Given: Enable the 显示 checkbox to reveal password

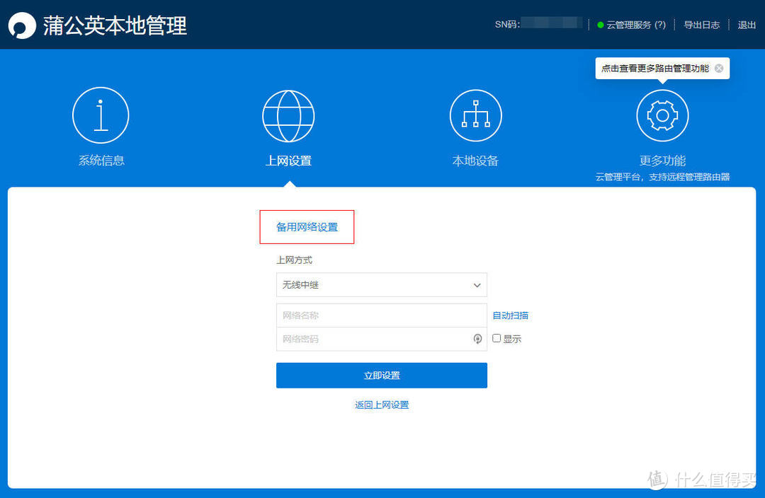Looking at the screenshot, I should pyautogui.click(x=497, y=338).
